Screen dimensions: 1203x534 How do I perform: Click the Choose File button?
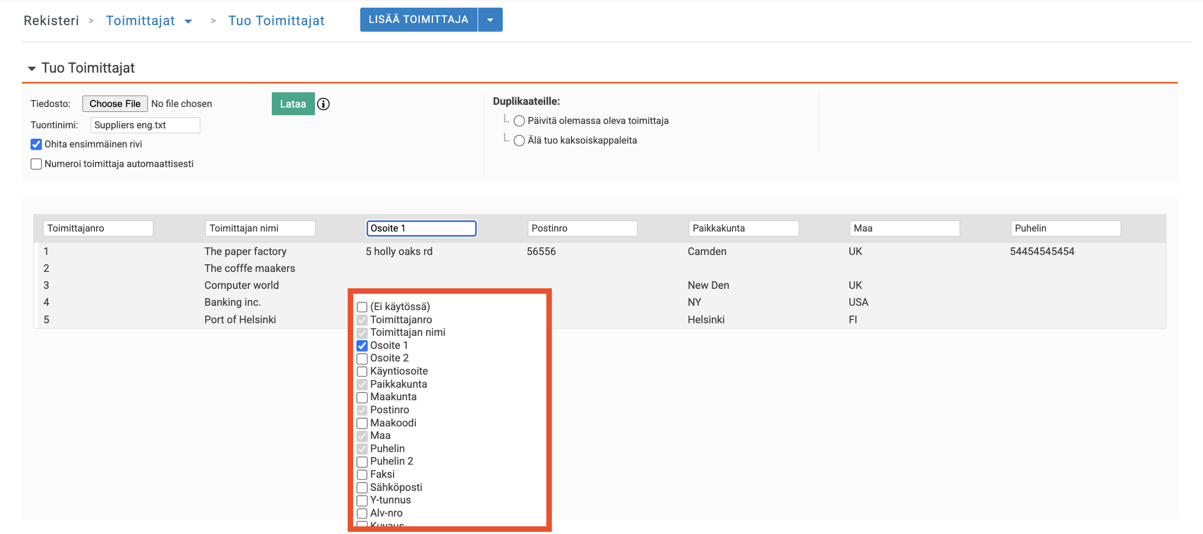115,104
